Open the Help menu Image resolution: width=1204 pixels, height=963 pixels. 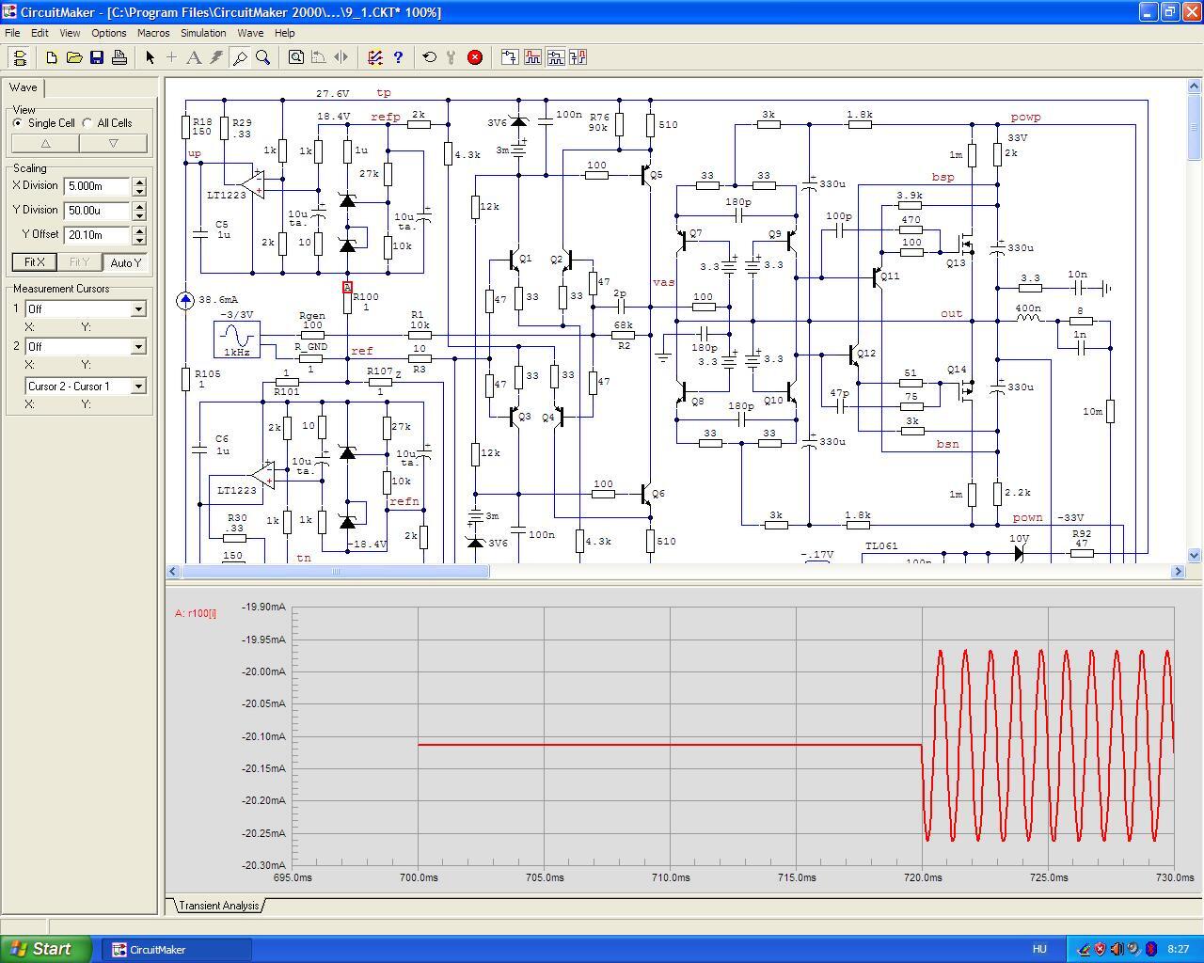284,33
